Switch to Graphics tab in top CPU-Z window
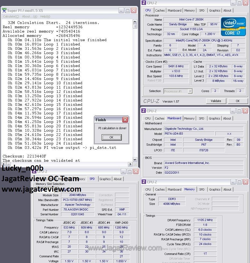The height and width of the screenshot is (263, 250). coord(215,10)
